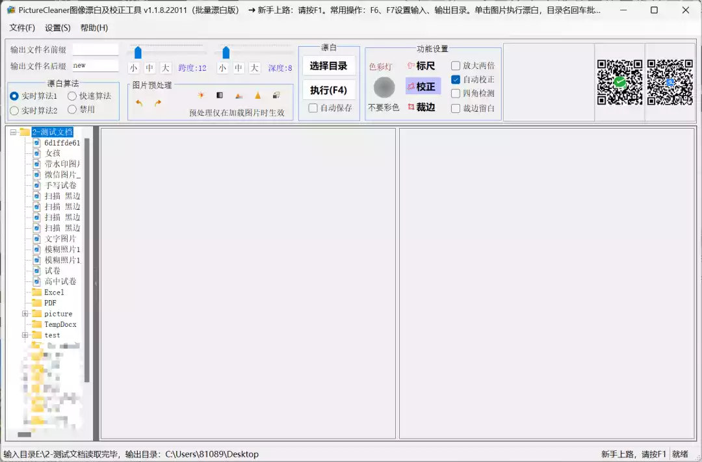Click the 选择目录 button

click(329, 66)
